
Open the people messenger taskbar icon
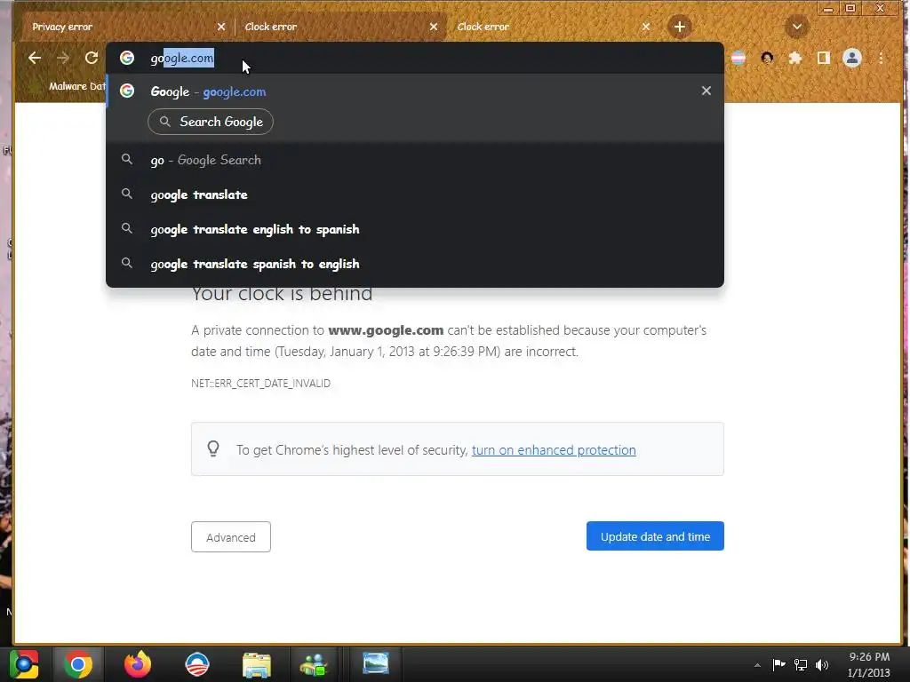point(314,664)
